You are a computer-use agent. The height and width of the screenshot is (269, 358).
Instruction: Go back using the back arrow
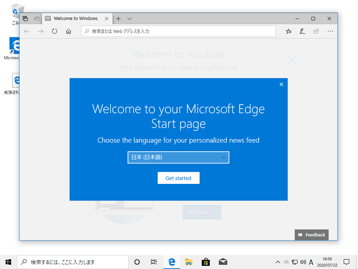(x=27, y=31)
